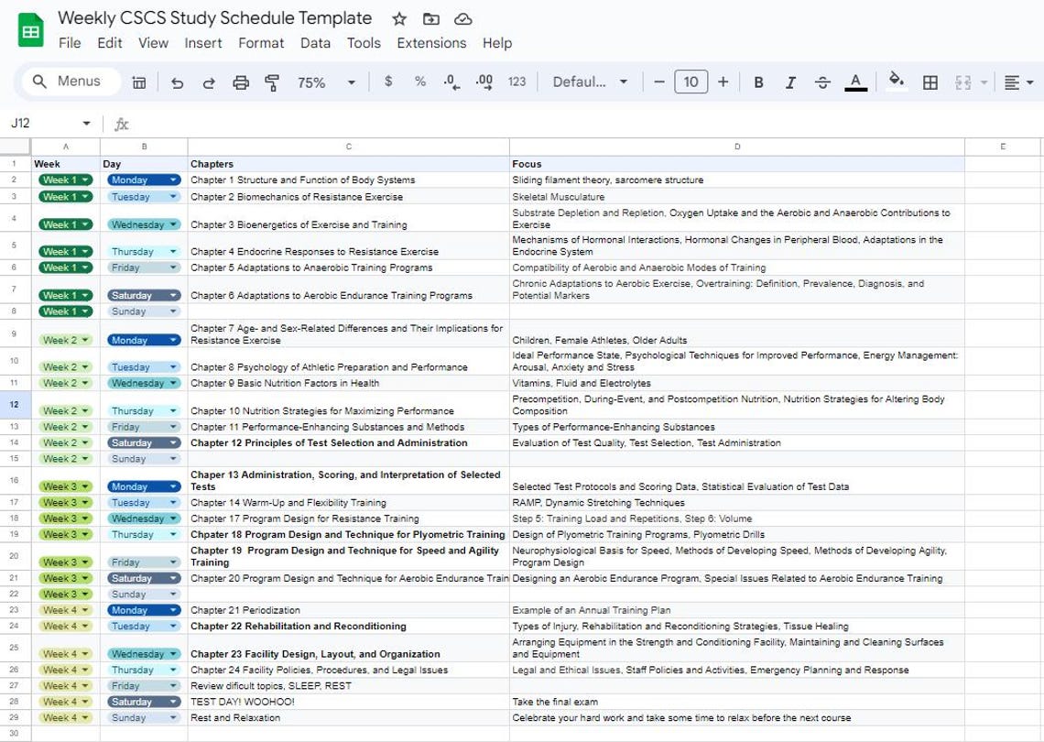1044x742 pixels.
Task: Click the text color swatch
Action: click(854, 82)
